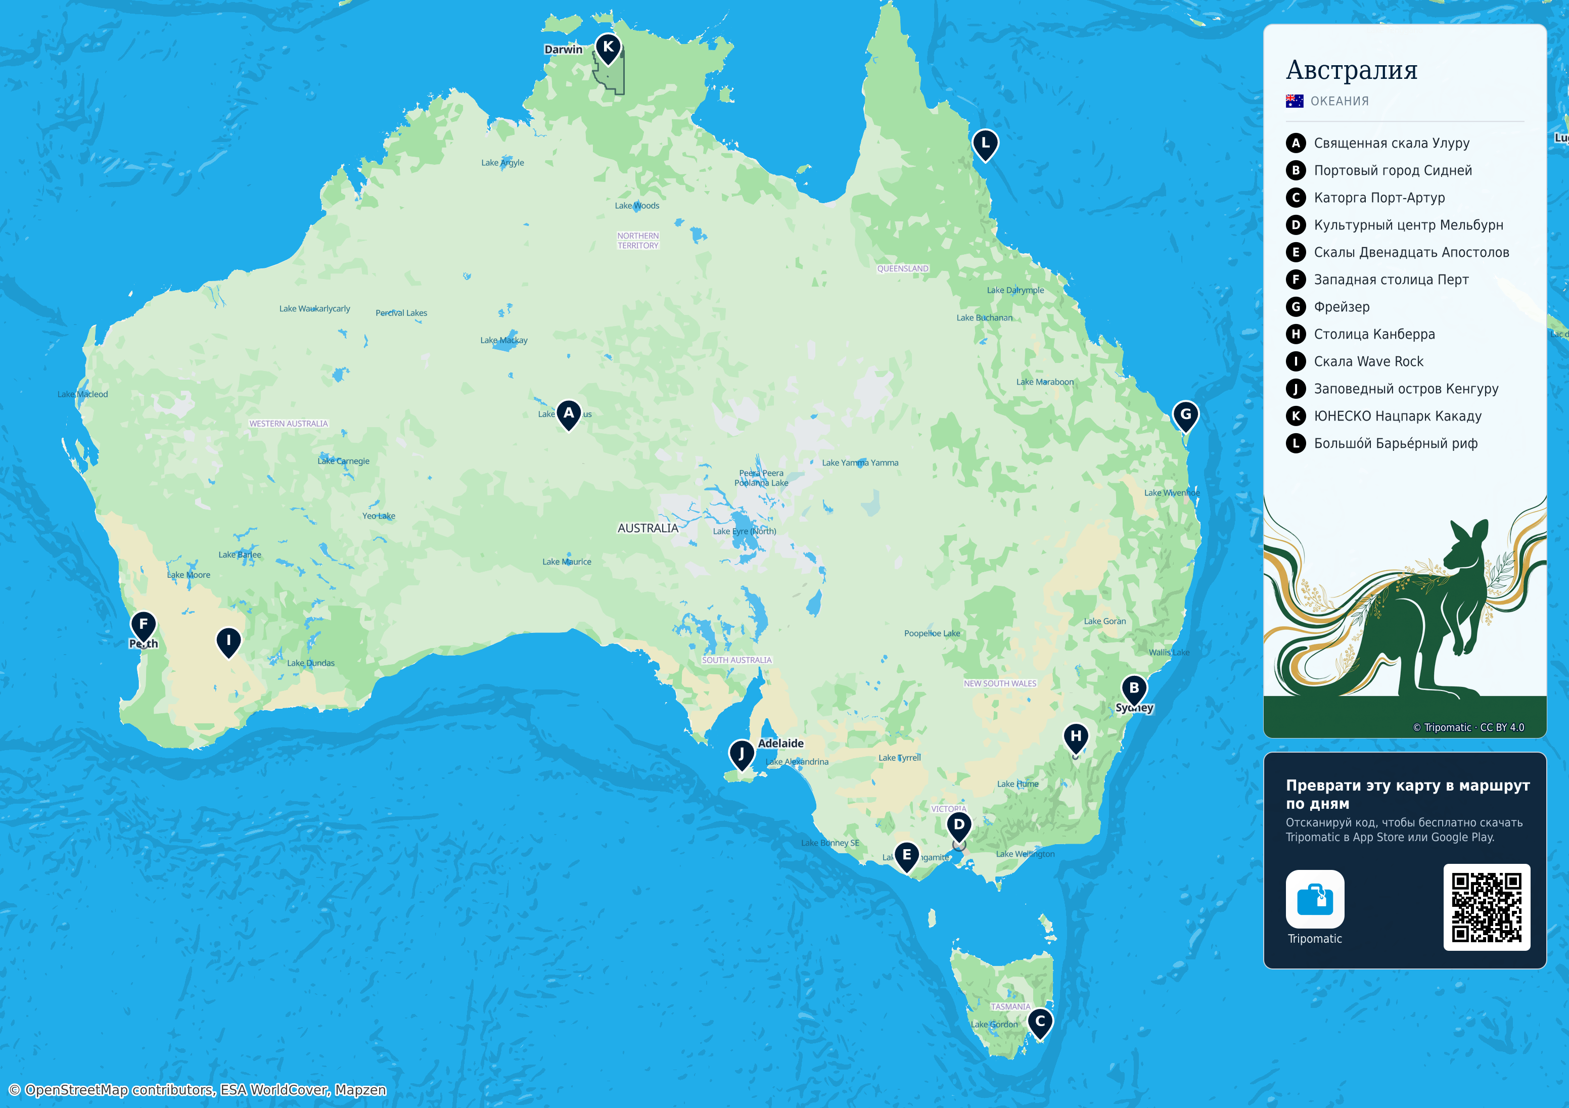
Task: Open the Tripomatic suitcase app icon
Action: click(1315, 899)
